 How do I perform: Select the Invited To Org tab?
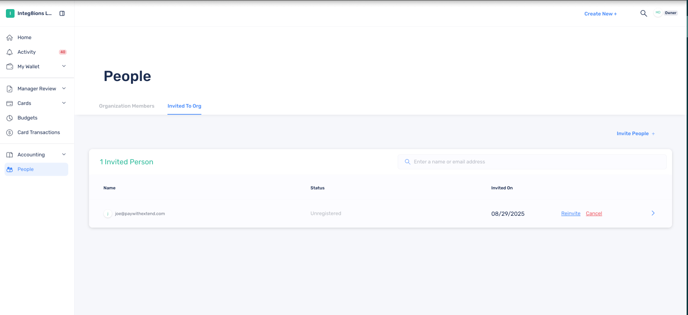click(184, 106)
